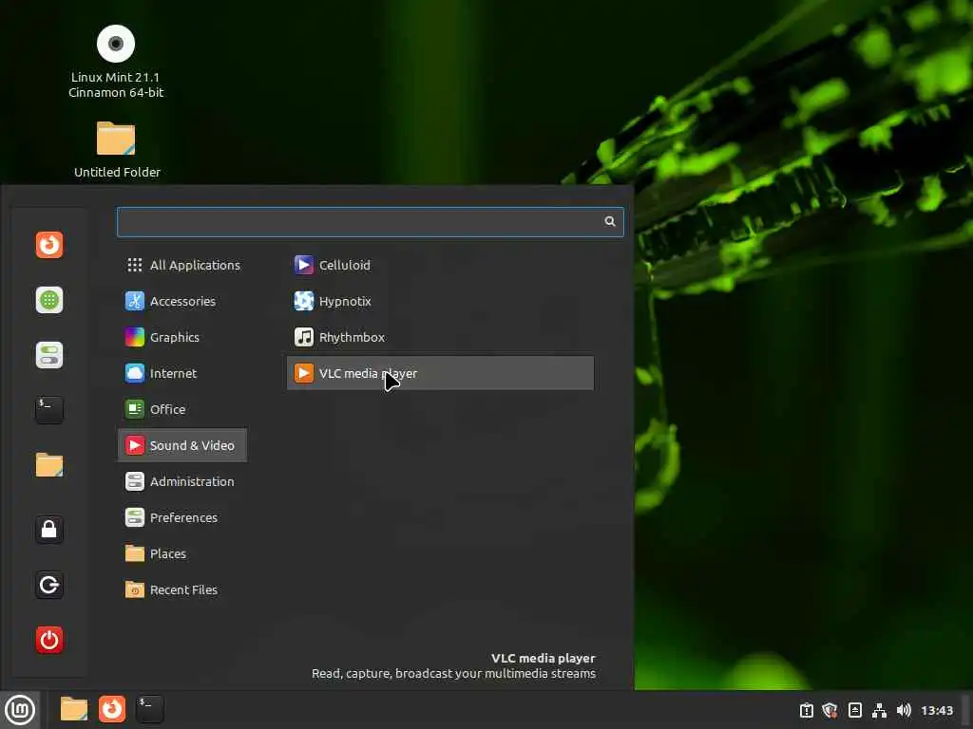Image resolution: width=973 pixels, height=729 pixels.
Task: Launch Terminal from menu favorites sidebar
Action: pos(49,410)
